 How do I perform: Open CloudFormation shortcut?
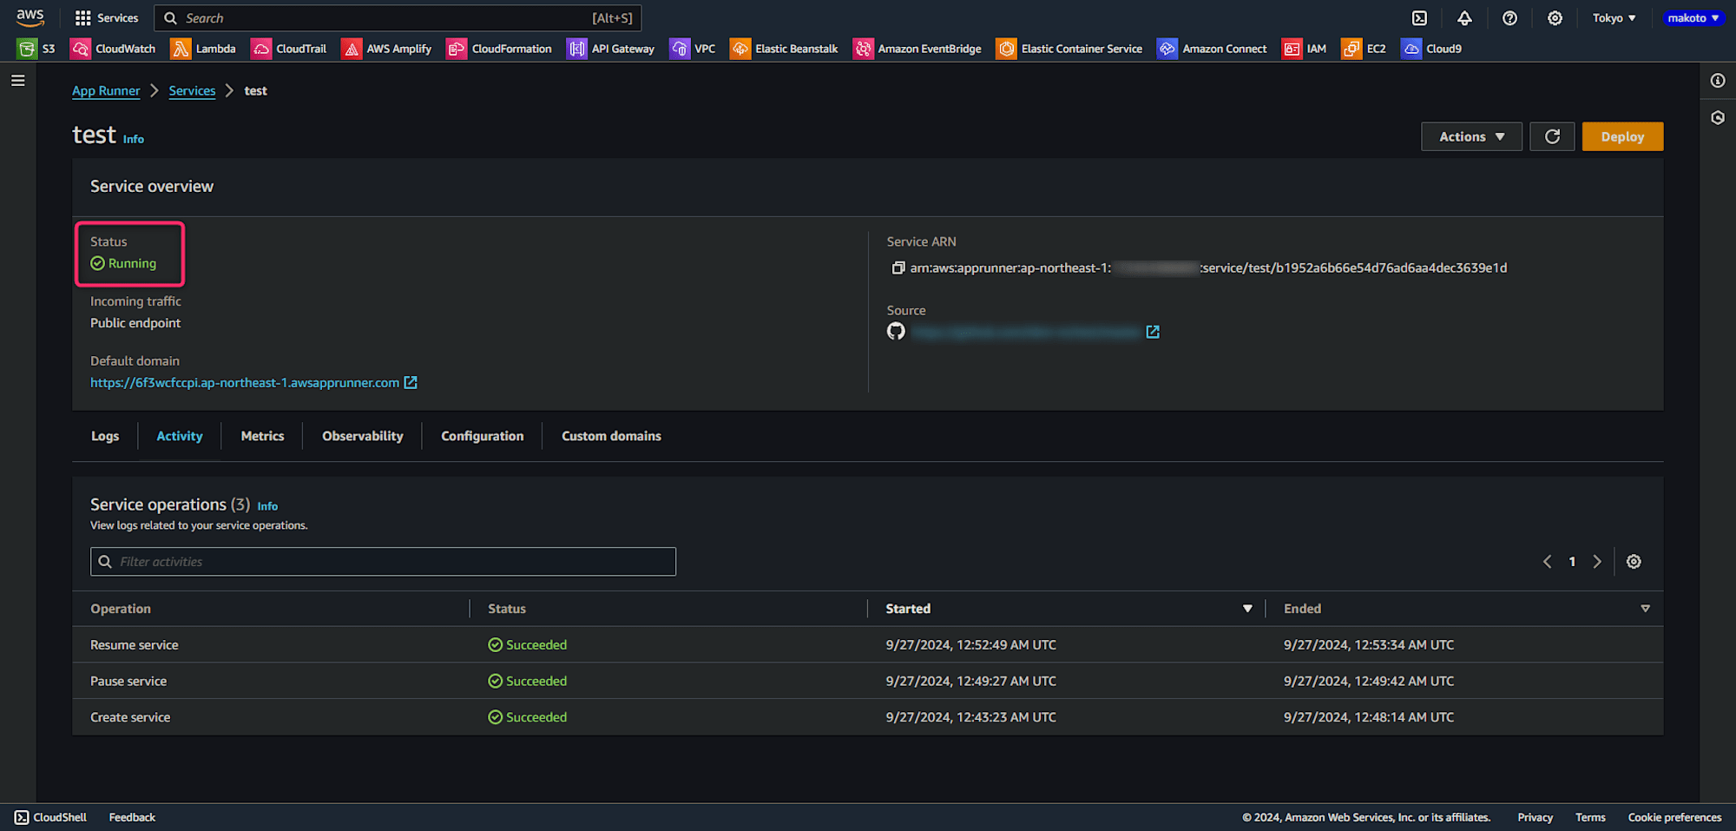pyautogui.click(x=499, y=49)
